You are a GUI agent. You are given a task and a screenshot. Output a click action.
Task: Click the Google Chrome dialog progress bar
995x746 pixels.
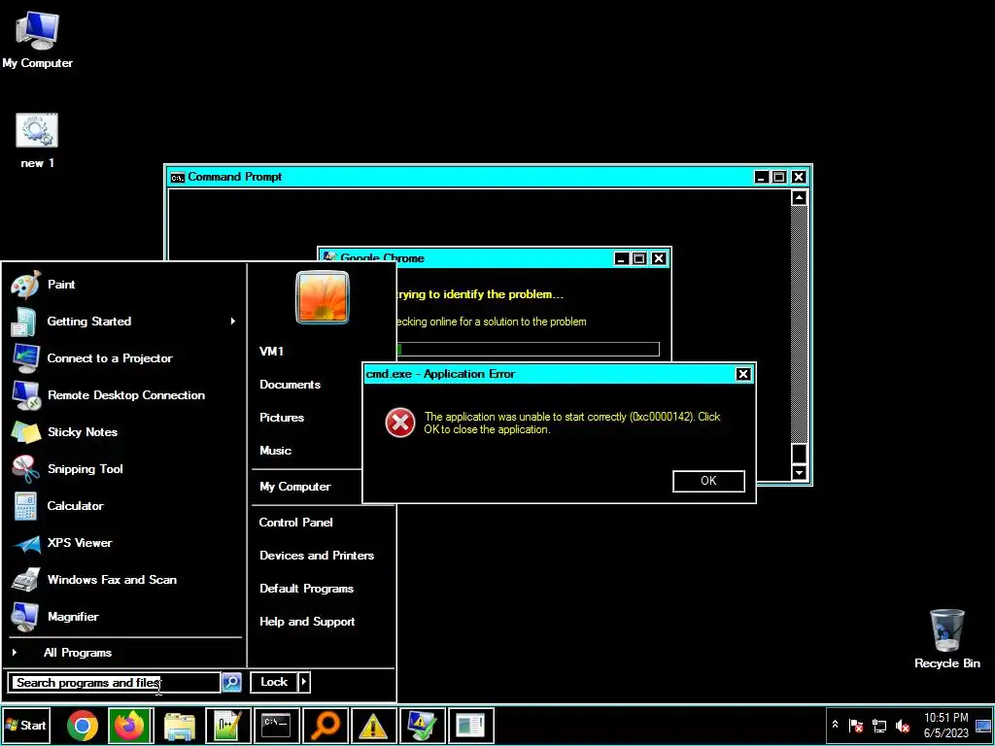(x=527, y=349)
